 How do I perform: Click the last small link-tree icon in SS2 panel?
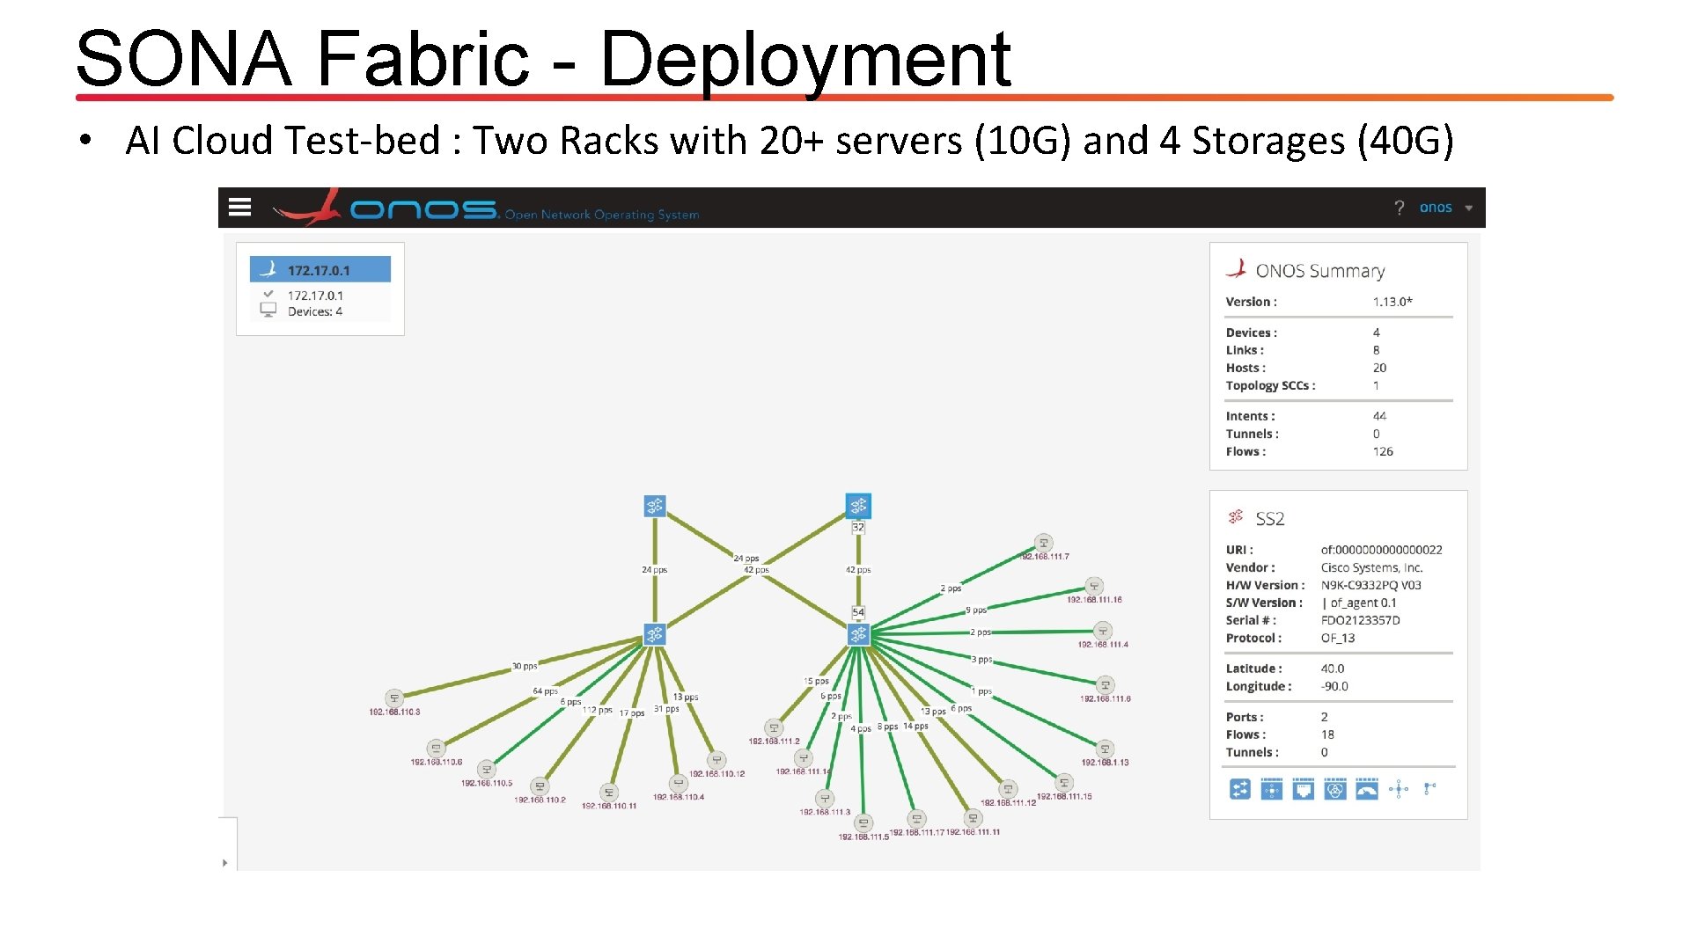(x=1429, y=789)
